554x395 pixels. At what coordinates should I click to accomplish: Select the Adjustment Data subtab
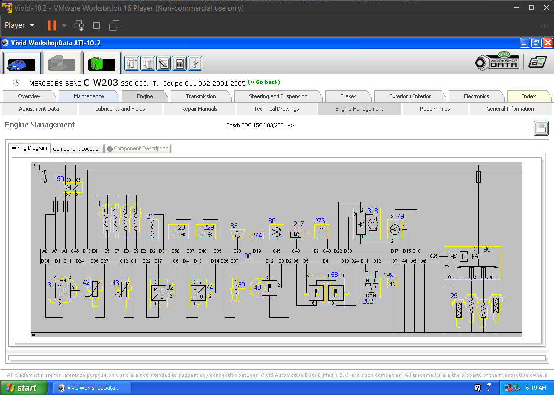tap(39, 109)
